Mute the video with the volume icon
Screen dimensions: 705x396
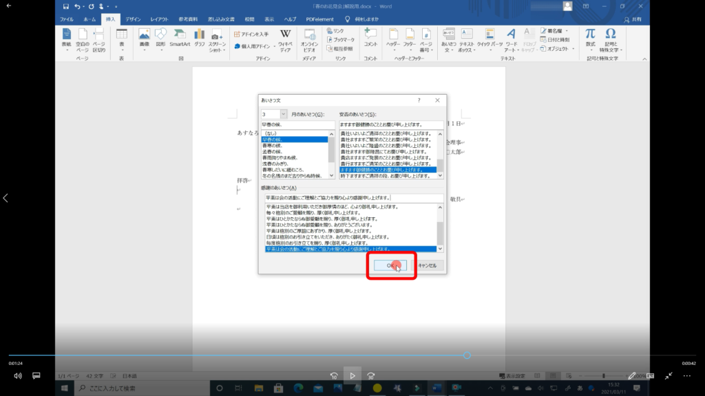pos(18,376)
